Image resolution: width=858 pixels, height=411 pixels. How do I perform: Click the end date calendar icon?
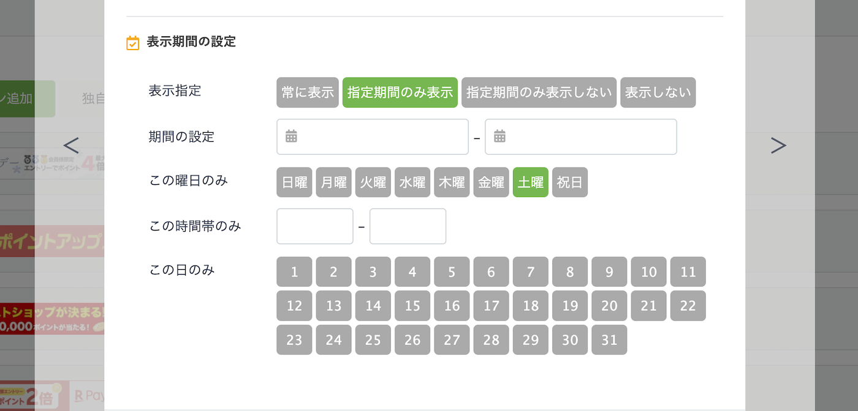pyautogui.click(x=499, y=136)
